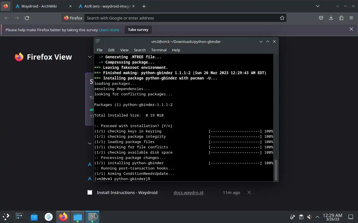The width and height of the screenshot is (358, 223).
Task: Close the terminal window
Action: (274, 42)
